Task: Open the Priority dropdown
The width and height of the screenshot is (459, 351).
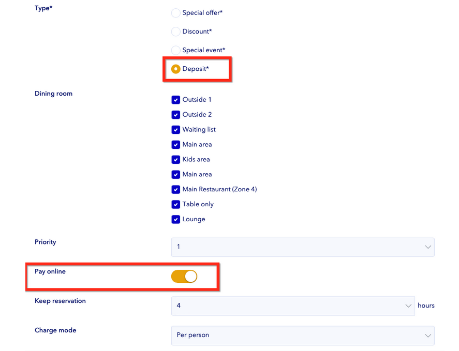Action: pos(303,247)
